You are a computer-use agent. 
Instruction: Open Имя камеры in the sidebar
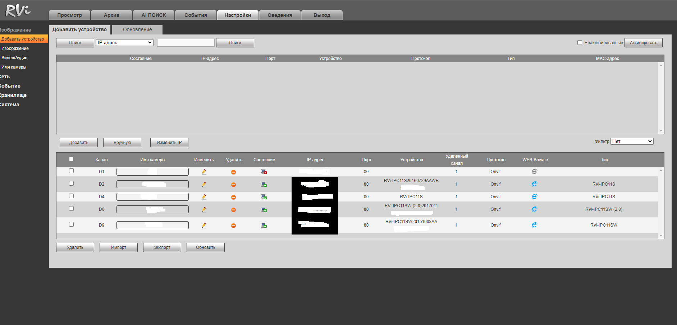point(14,67)
